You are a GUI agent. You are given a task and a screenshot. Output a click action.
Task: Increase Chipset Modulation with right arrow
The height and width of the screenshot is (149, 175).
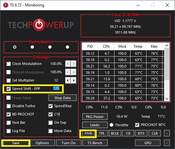(74, 72)
